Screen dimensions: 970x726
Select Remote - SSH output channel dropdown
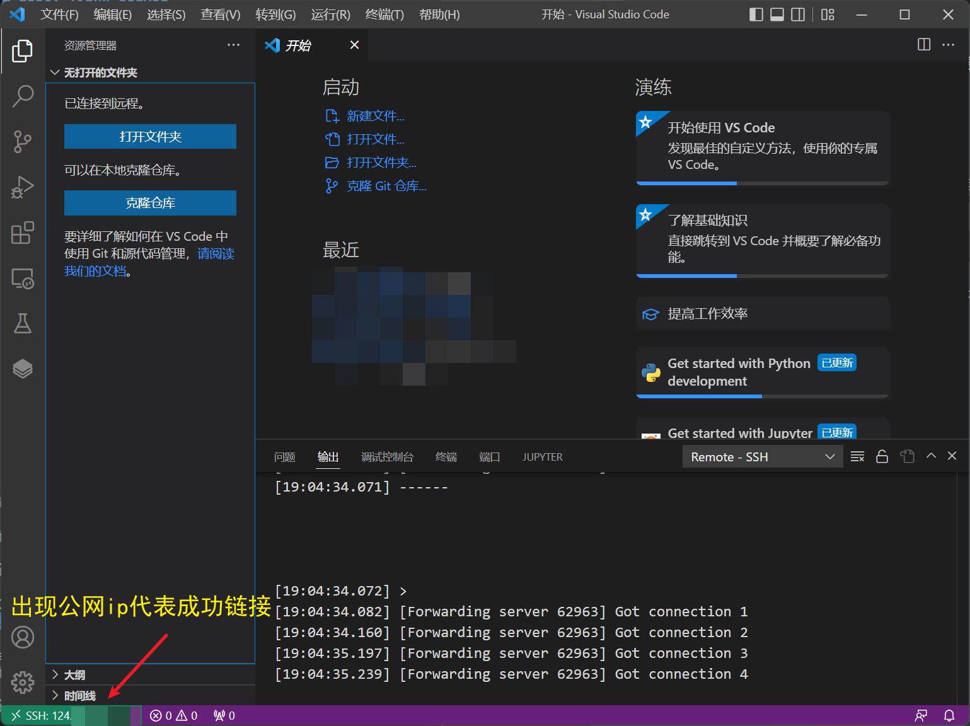click(763, 457)
